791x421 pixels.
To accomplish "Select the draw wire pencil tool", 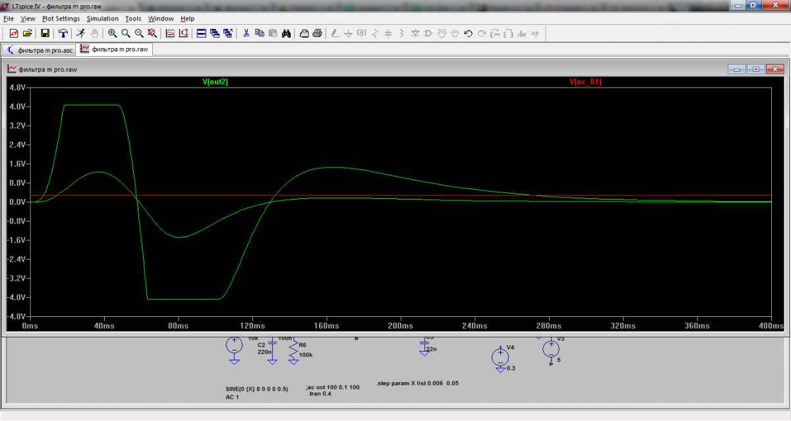I will coord(335,33).
